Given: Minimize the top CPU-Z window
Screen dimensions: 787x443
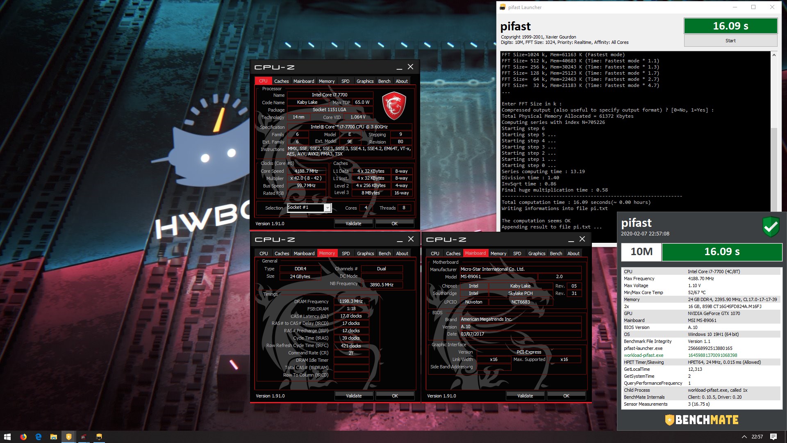Looking at the screenshot, I should click(399, 67).
